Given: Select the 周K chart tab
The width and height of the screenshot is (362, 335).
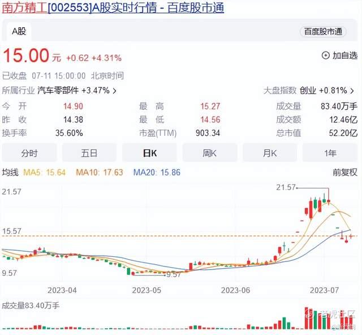Looking at the screenshot, I should (210, 153).
